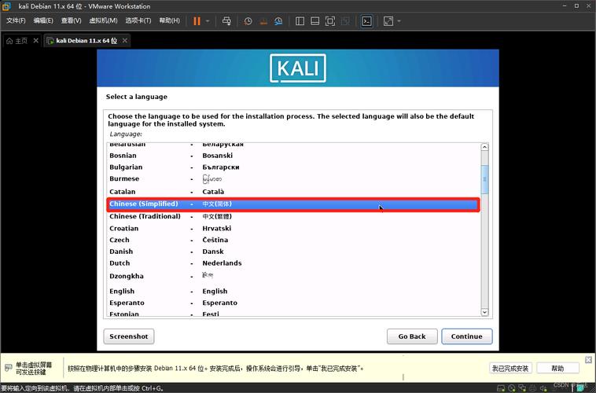Expand the stretch display dropdown arrow
This screenshot has height=393, width=596.
point(399,21)
